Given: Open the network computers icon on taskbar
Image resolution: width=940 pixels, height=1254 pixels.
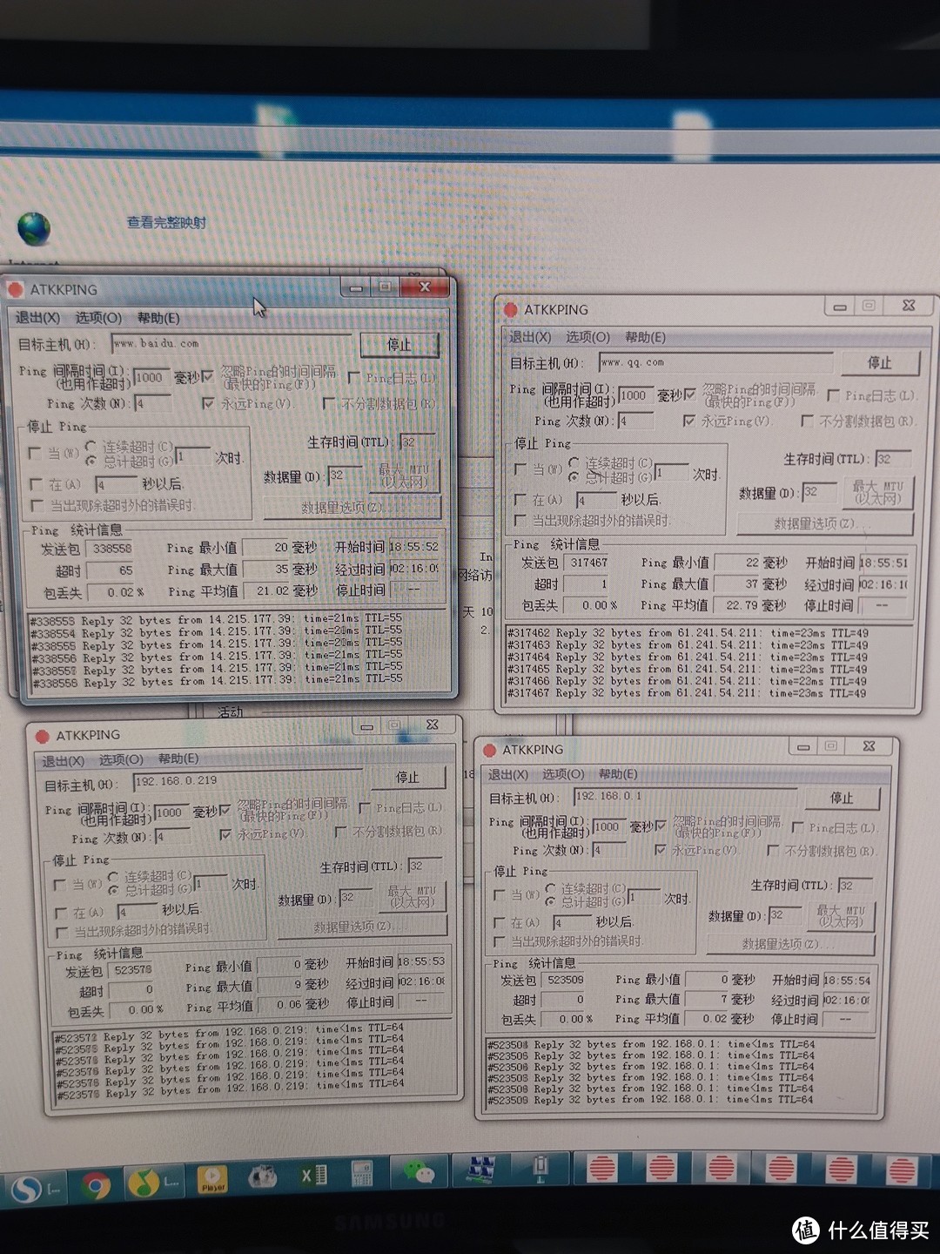Looking at the screenshot, I should coord(480,1170).
